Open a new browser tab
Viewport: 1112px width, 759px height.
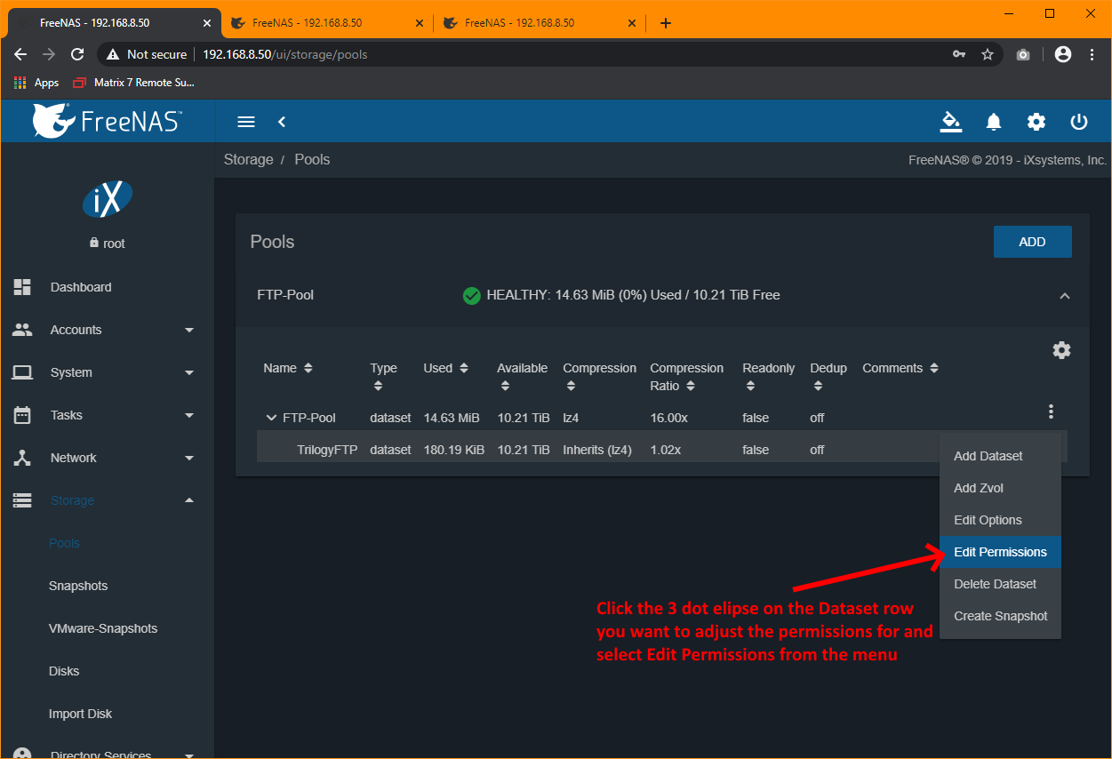[x=666, y=23]
